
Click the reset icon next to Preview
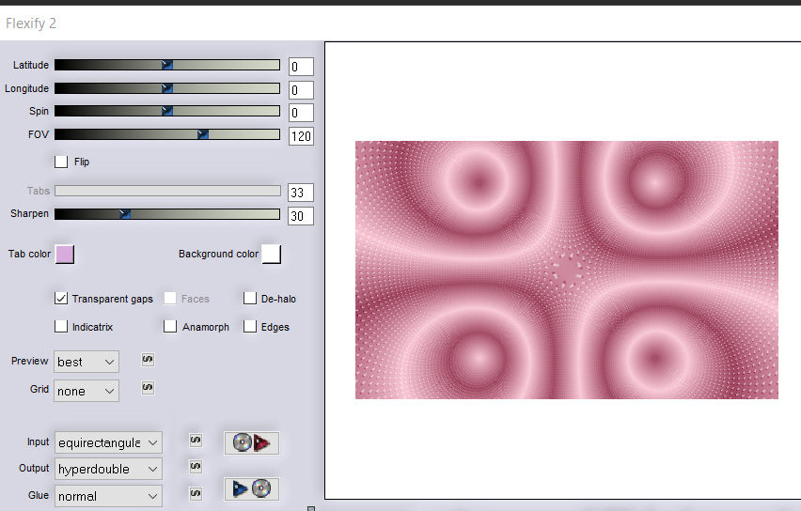(x=148, y=360)
